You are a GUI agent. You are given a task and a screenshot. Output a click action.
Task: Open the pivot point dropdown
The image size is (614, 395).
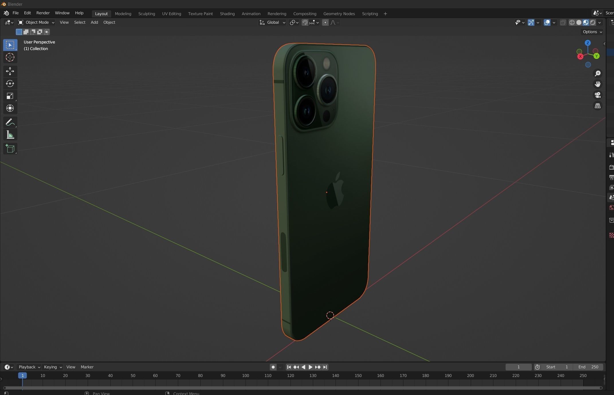[294, 23]
